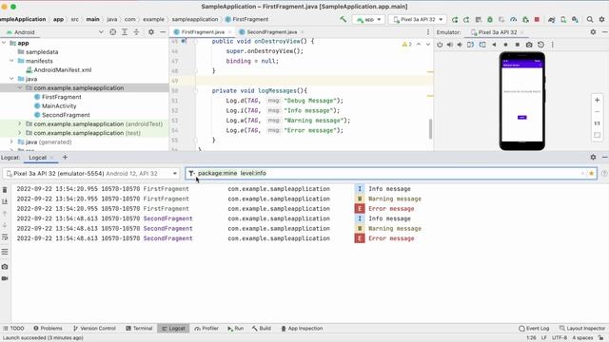Tap the emulator Back triangle button

point(494,45)
